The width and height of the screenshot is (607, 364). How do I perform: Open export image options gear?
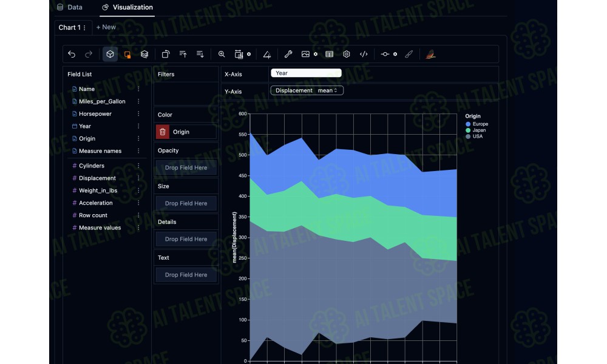[316, 54]
